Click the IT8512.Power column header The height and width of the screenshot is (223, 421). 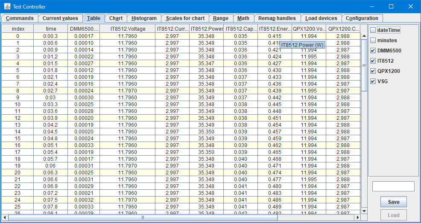[x=207, y=29]
